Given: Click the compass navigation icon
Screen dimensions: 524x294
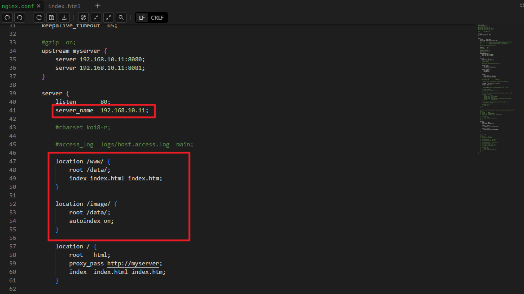Looking at the screenshot, I should click(x=83, y=17).
